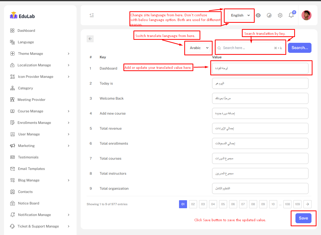
Task: Click the Email Templates envelope icon
Action: (13, 169)
